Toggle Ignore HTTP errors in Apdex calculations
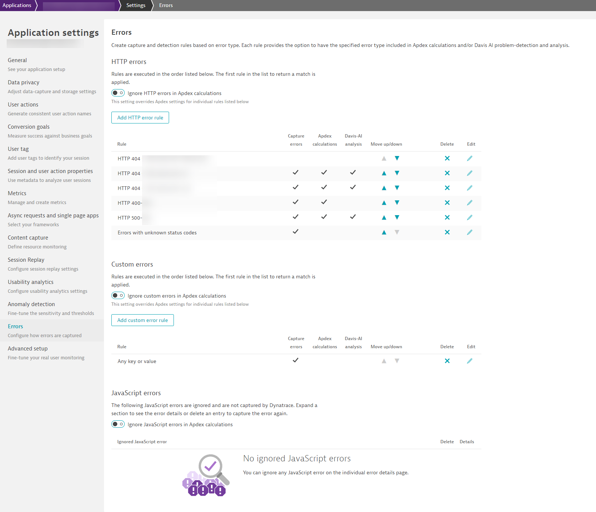 point(118,93)
